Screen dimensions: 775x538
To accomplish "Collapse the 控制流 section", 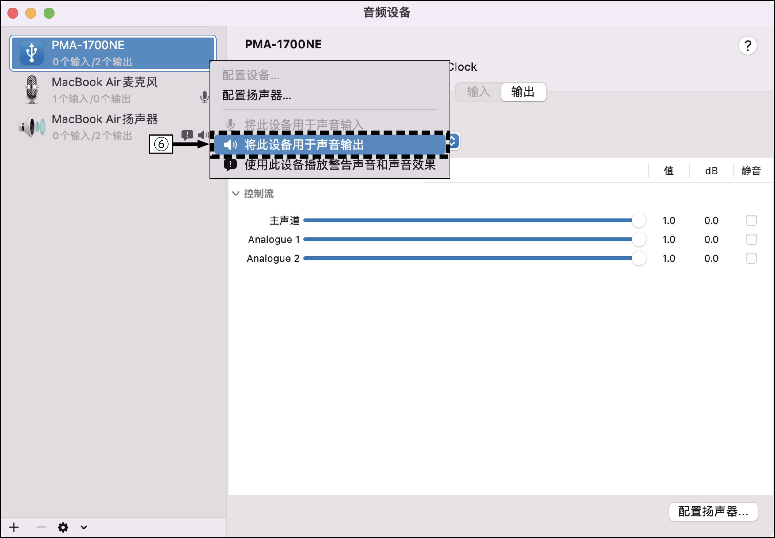I will click(x=236, y=193).
